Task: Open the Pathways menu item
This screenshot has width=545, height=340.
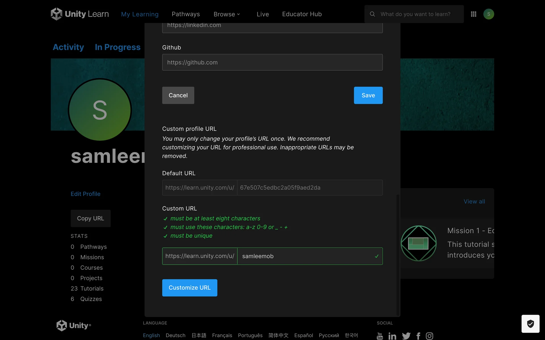Action: [186, 14]
